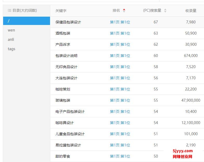This screenshot has width=204, height=162.
Task: Open the tags directory
Action: [11, 49]
